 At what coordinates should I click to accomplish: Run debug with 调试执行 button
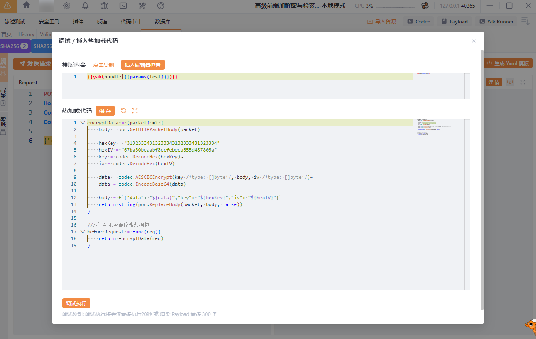[x=76, y=303]
